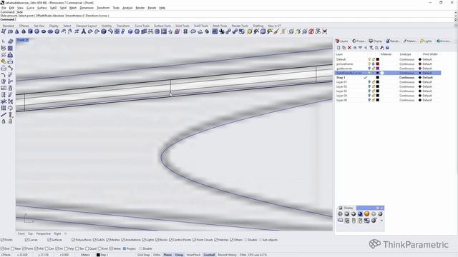Toggle Gumball in status bar
Screen dimensions: 458x257
pos(209,255)
